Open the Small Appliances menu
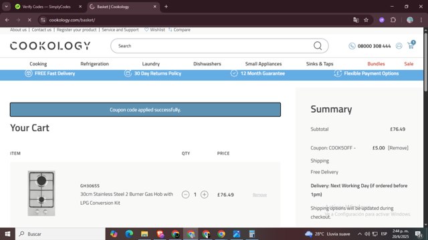The height and width of the screenshot is (240, 428). pyautogui.click(x=263, y=64)
